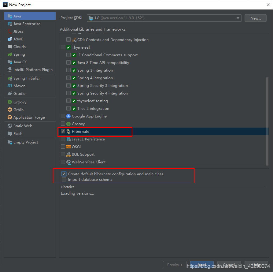273x272 pixels.
Task: Click the Empty Project icon
Action: [x=10, y=142]
